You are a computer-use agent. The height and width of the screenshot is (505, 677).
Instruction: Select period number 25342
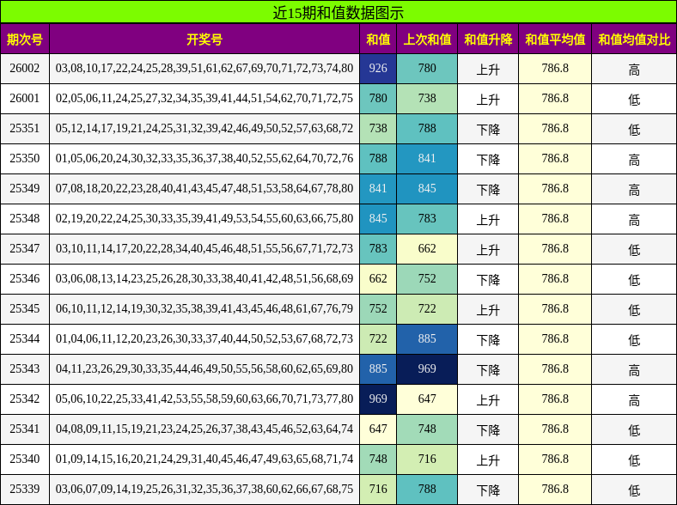tap(25, 399)
